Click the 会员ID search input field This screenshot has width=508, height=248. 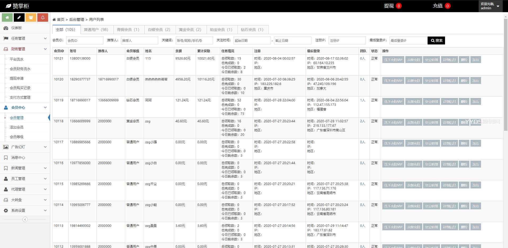point(84,40)
